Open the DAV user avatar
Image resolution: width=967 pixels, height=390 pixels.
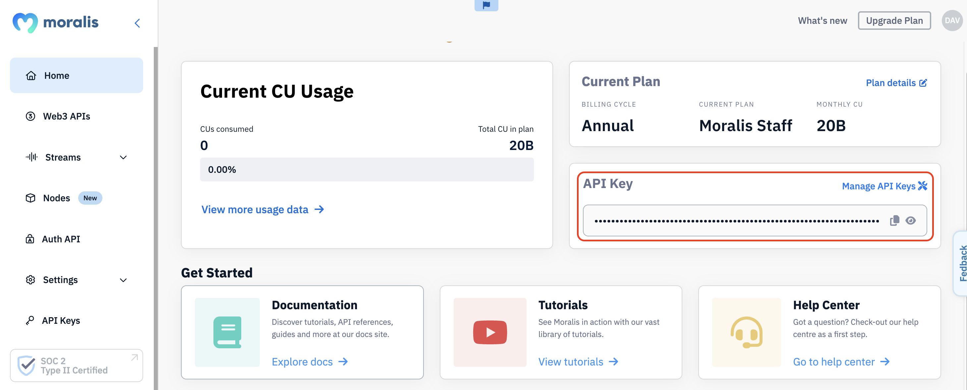pos(952,21)
